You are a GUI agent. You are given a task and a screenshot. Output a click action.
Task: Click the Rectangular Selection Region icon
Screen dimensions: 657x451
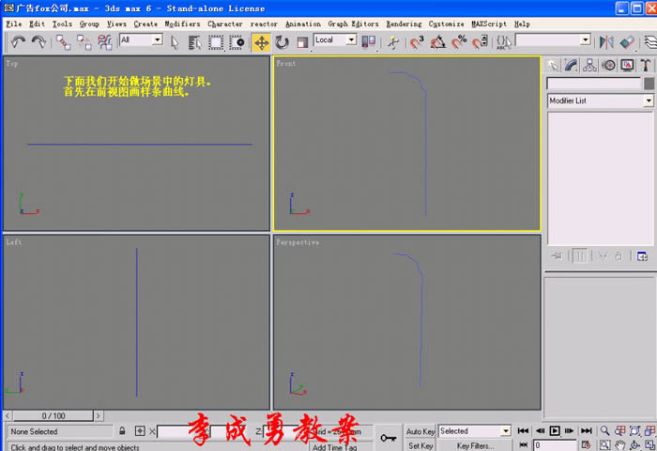216,42
